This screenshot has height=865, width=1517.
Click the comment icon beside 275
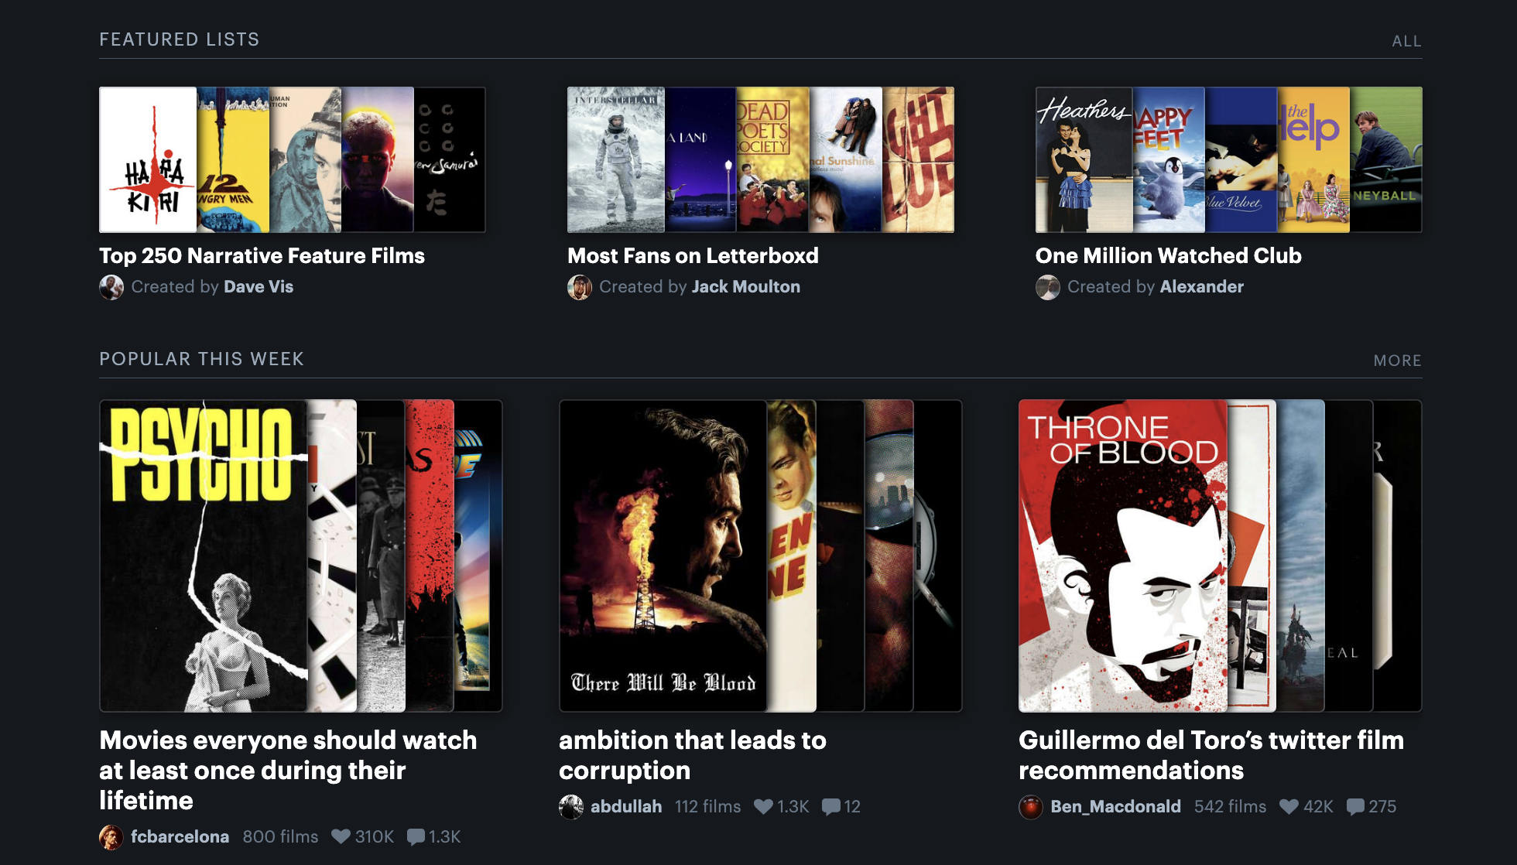coord(1355,806)
